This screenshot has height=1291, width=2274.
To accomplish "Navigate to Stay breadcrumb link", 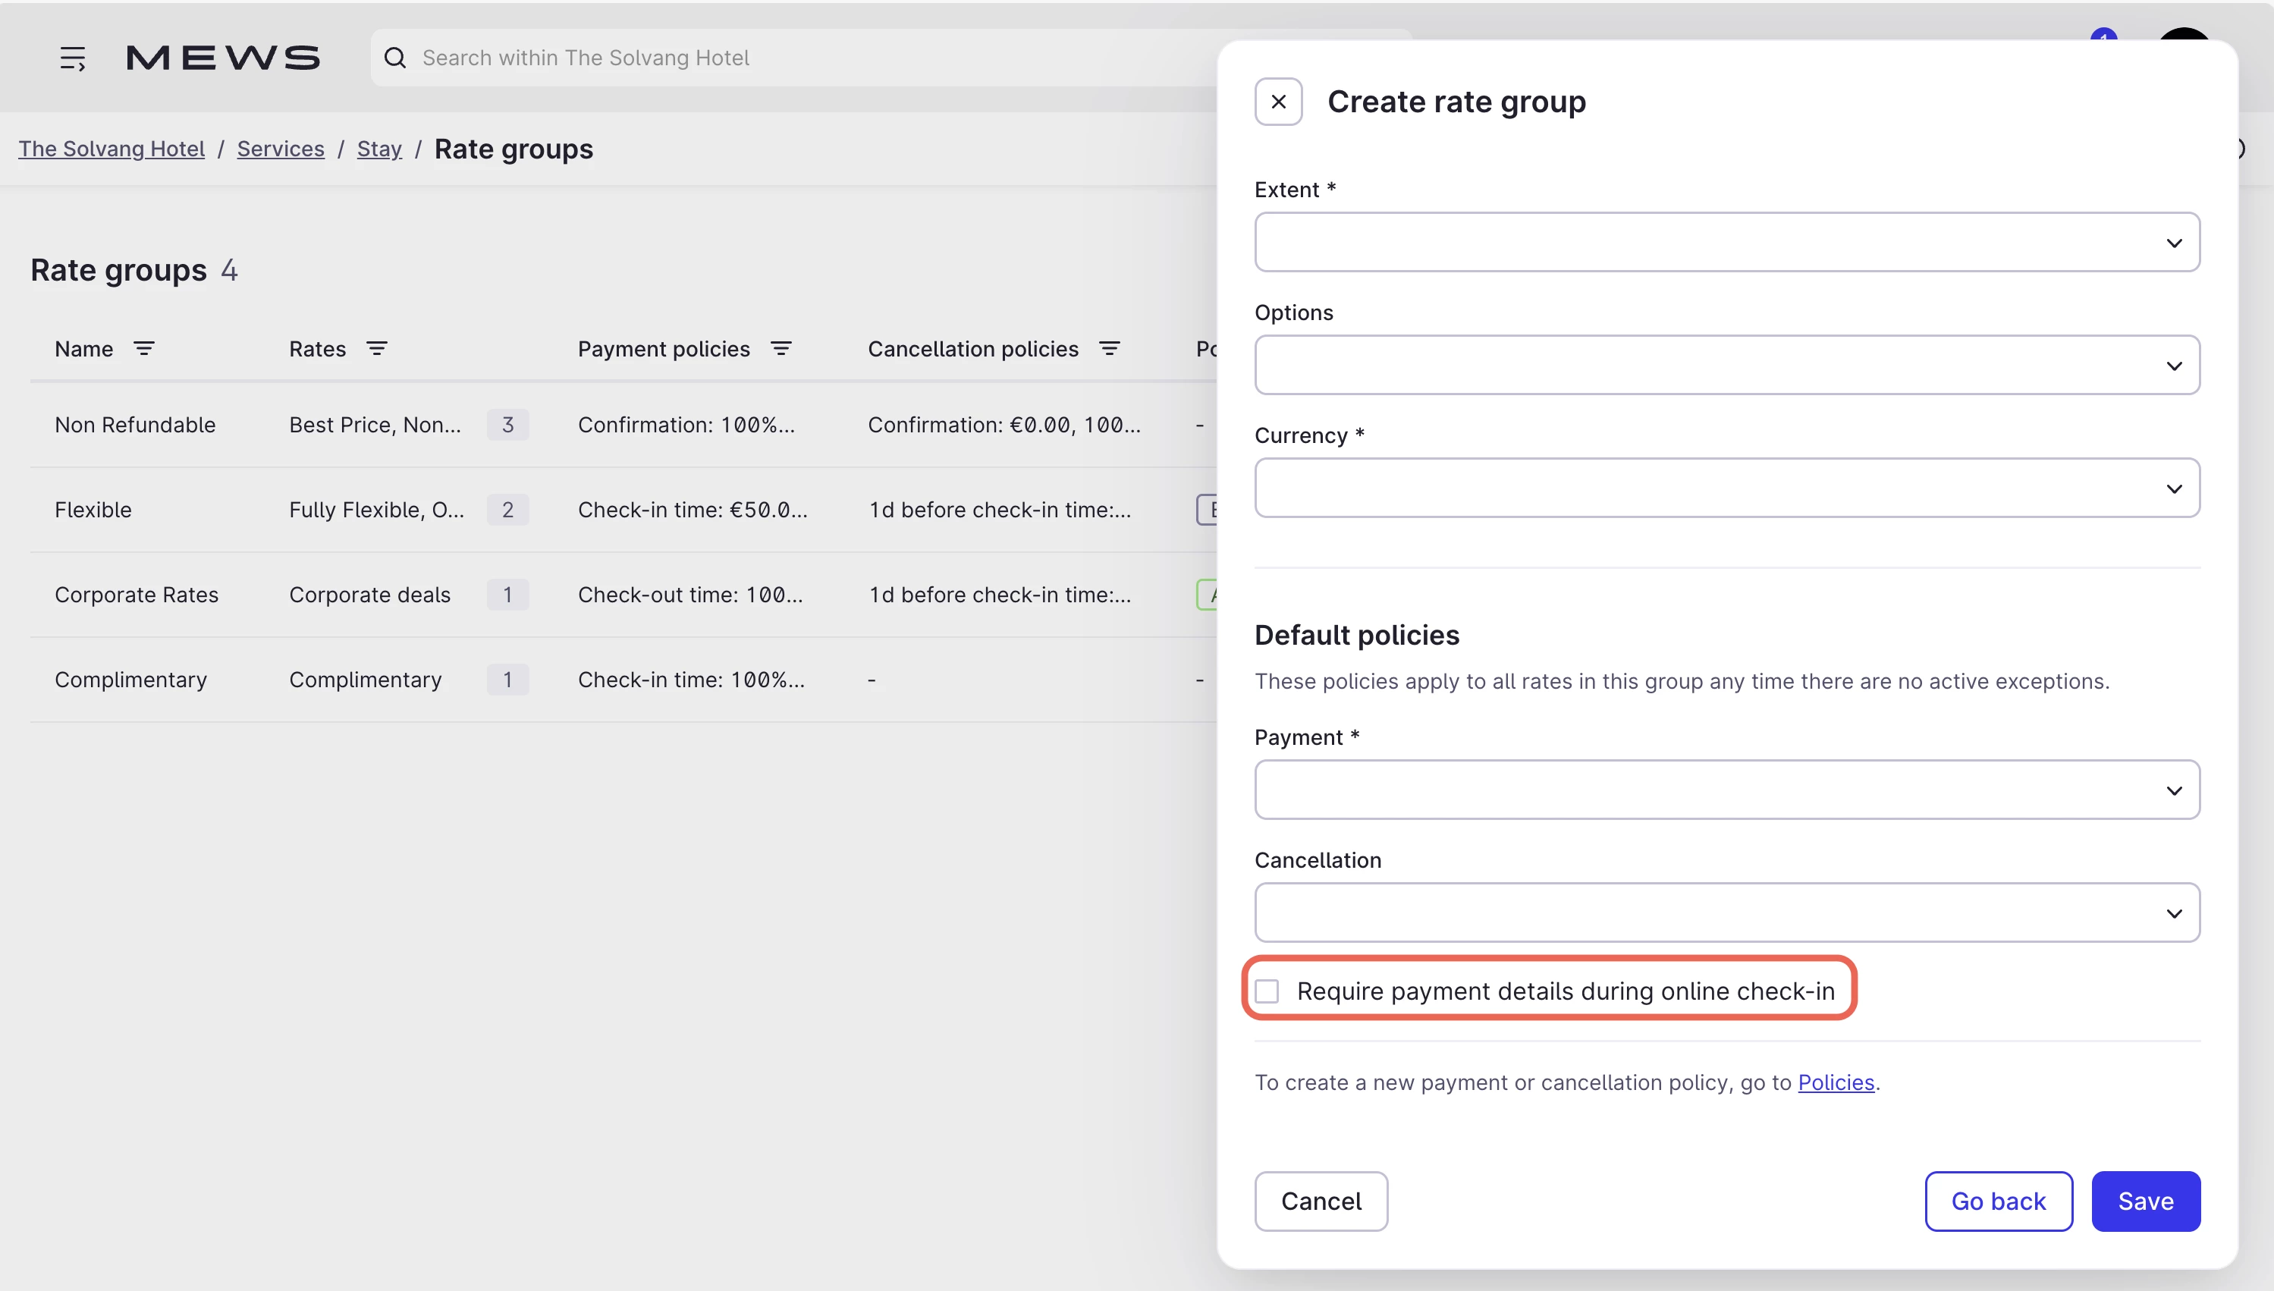I will (x=378, y=149).
